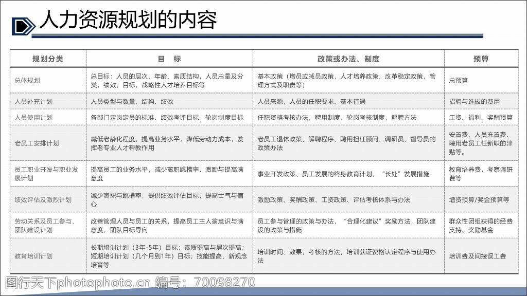Screen dimensions: 527x296
Task: Click the 总预算 budget cell
Action: 459,81
